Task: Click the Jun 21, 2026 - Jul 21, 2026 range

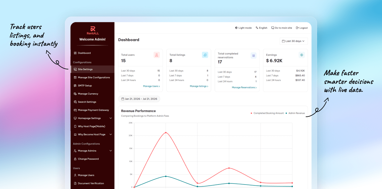Action: point(139,99)
